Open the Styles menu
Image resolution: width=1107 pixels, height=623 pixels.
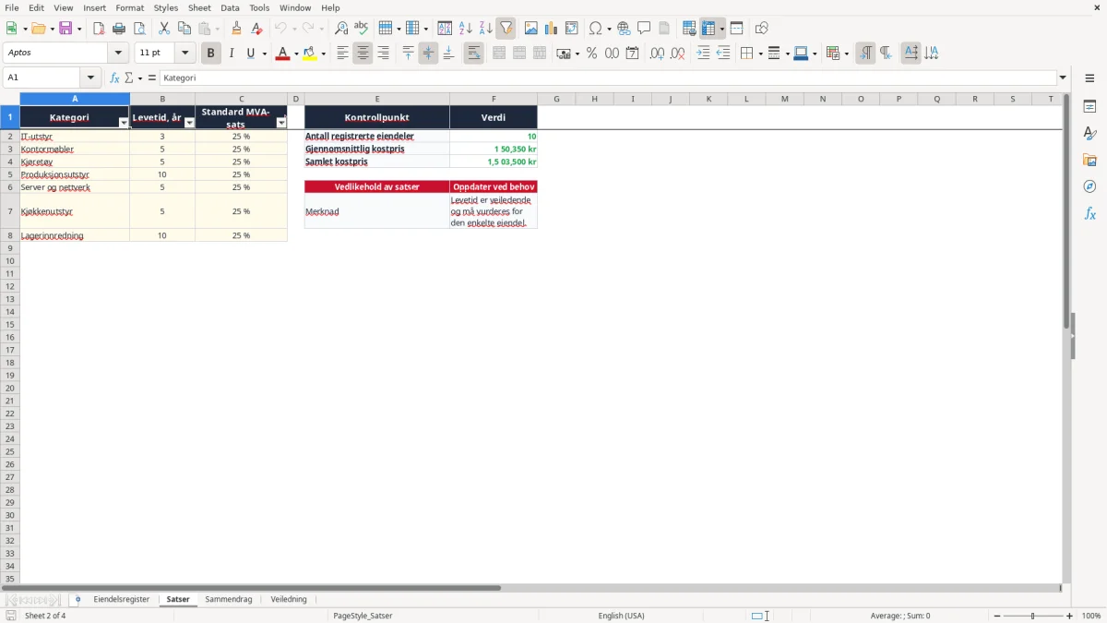tap(166, 7)
